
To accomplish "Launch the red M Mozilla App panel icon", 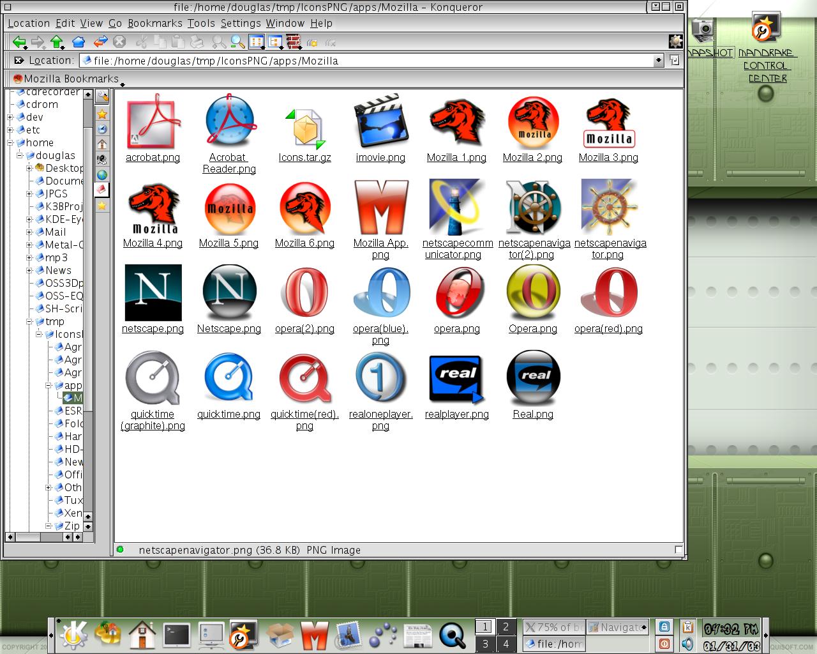I will (314, 635).
